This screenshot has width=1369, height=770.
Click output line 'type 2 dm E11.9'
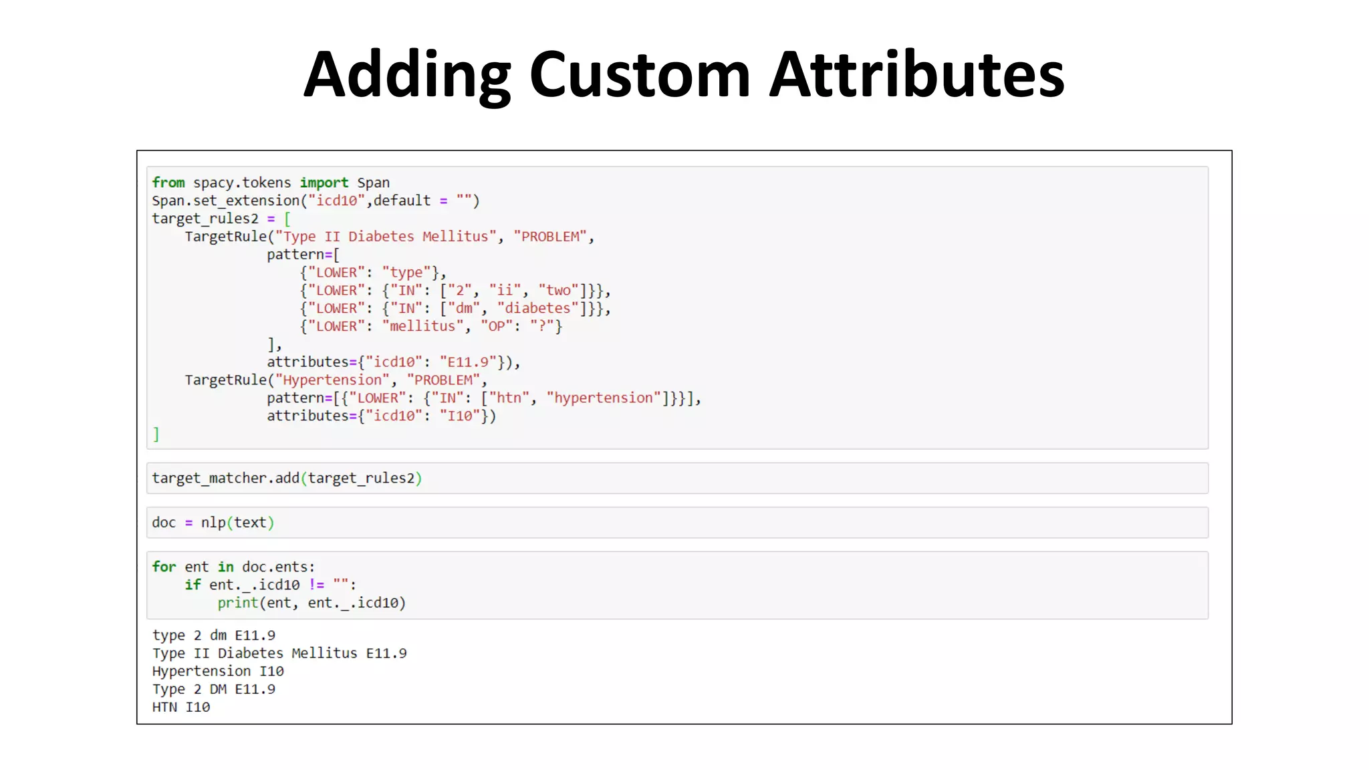click(x=214, y=636)
